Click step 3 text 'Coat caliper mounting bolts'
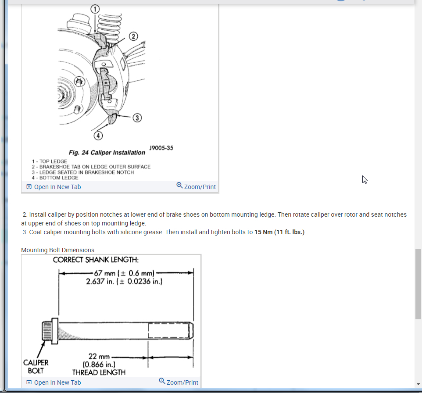Viewport: 422px width, 393px height. click(x=67, y=232)
